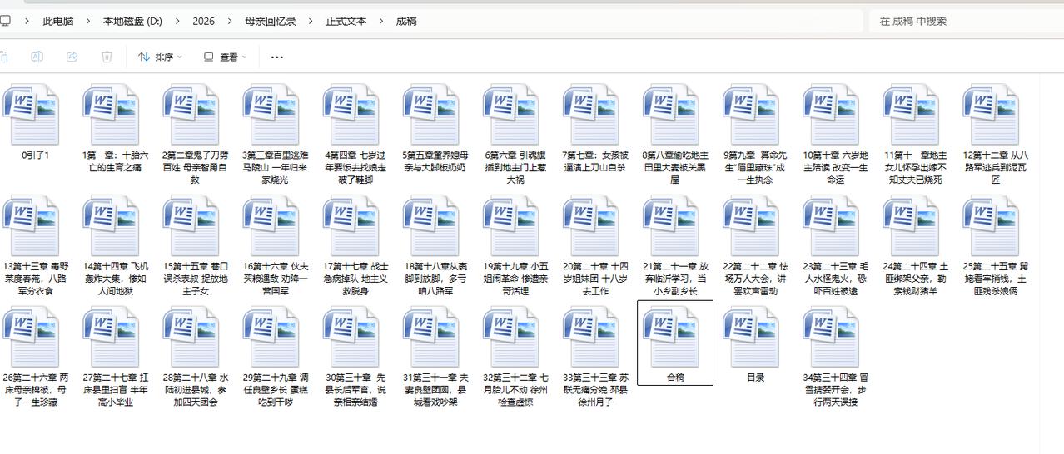Screen dimensions: 1064x454
Task: Click the file name starting 18第十八章从裹脚到放脚
Action: (x=435, y=279)
